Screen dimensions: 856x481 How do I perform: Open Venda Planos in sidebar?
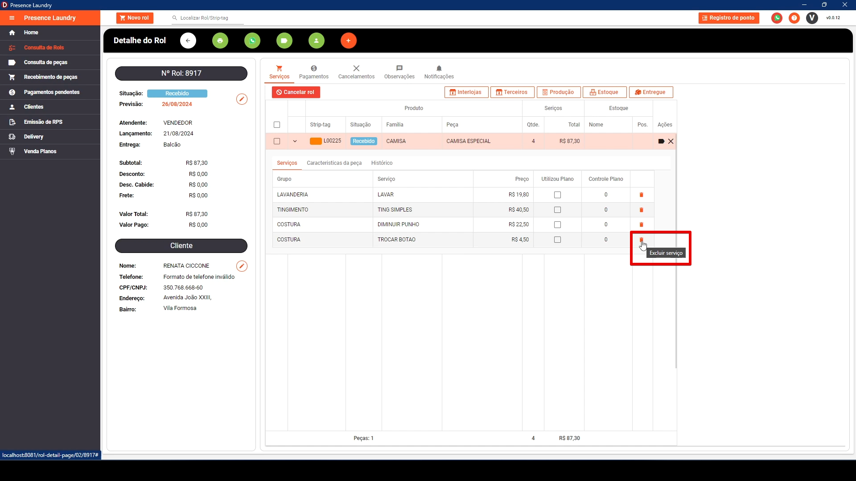tap(50, 151)
